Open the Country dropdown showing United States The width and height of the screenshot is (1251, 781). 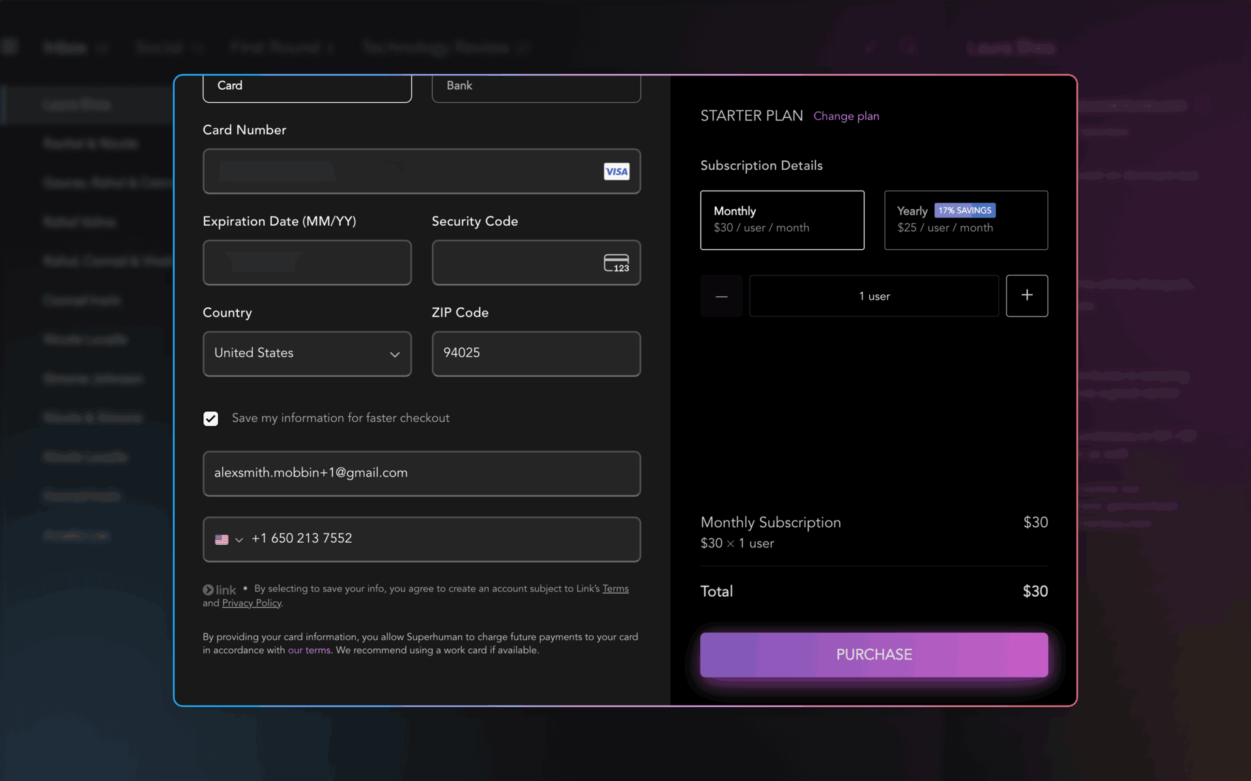[x=307, y=353]
